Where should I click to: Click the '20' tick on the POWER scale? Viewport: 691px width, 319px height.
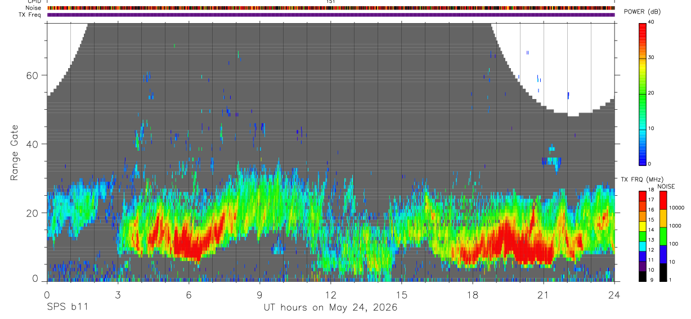click(x=650, y=93)
